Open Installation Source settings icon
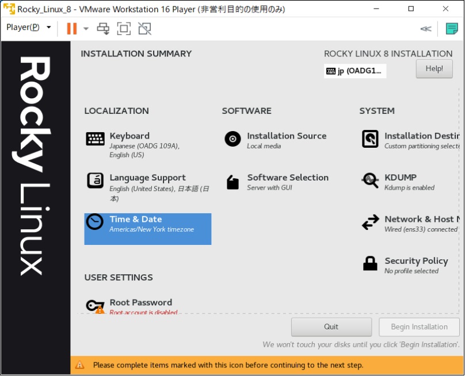The width and height of the screenshot is (465, 376). tap(232, 139)
